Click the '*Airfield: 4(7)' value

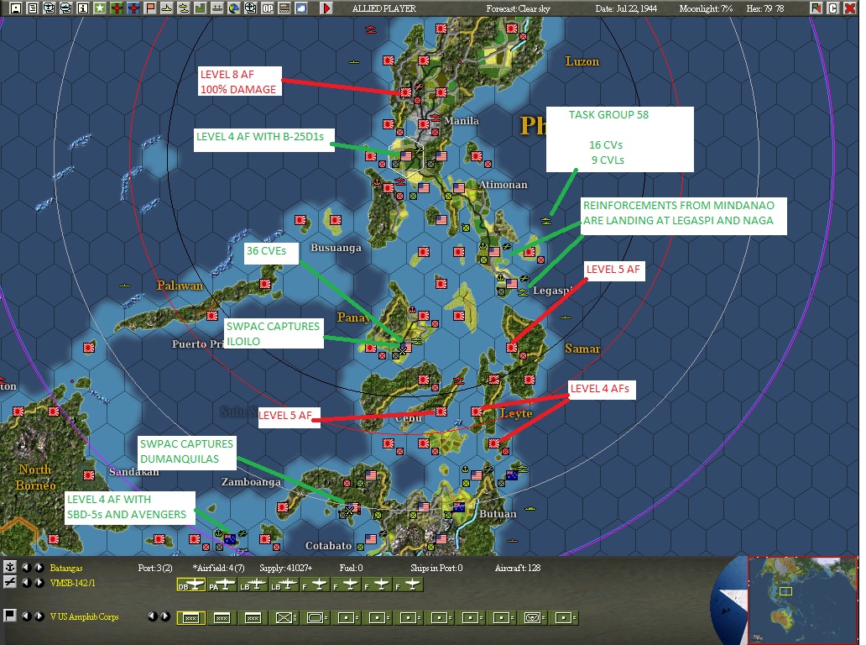click(219, 568)
